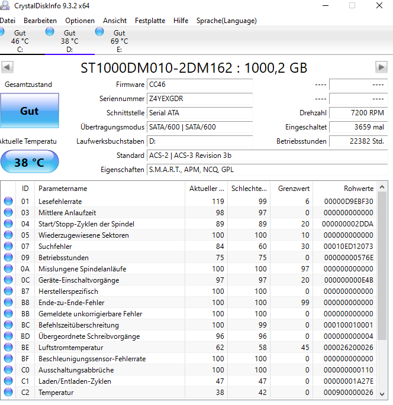The height and width of the screenshot is (405, 393).
Task: Select the raw value 00000D9EBF30
Action: click(349, 202)
